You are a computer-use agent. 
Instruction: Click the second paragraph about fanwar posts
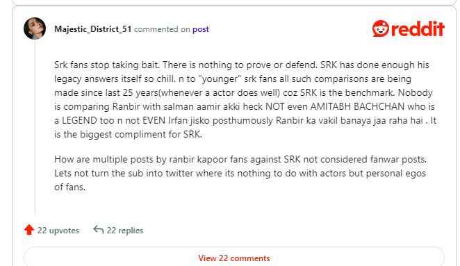(x=240, y=173)
